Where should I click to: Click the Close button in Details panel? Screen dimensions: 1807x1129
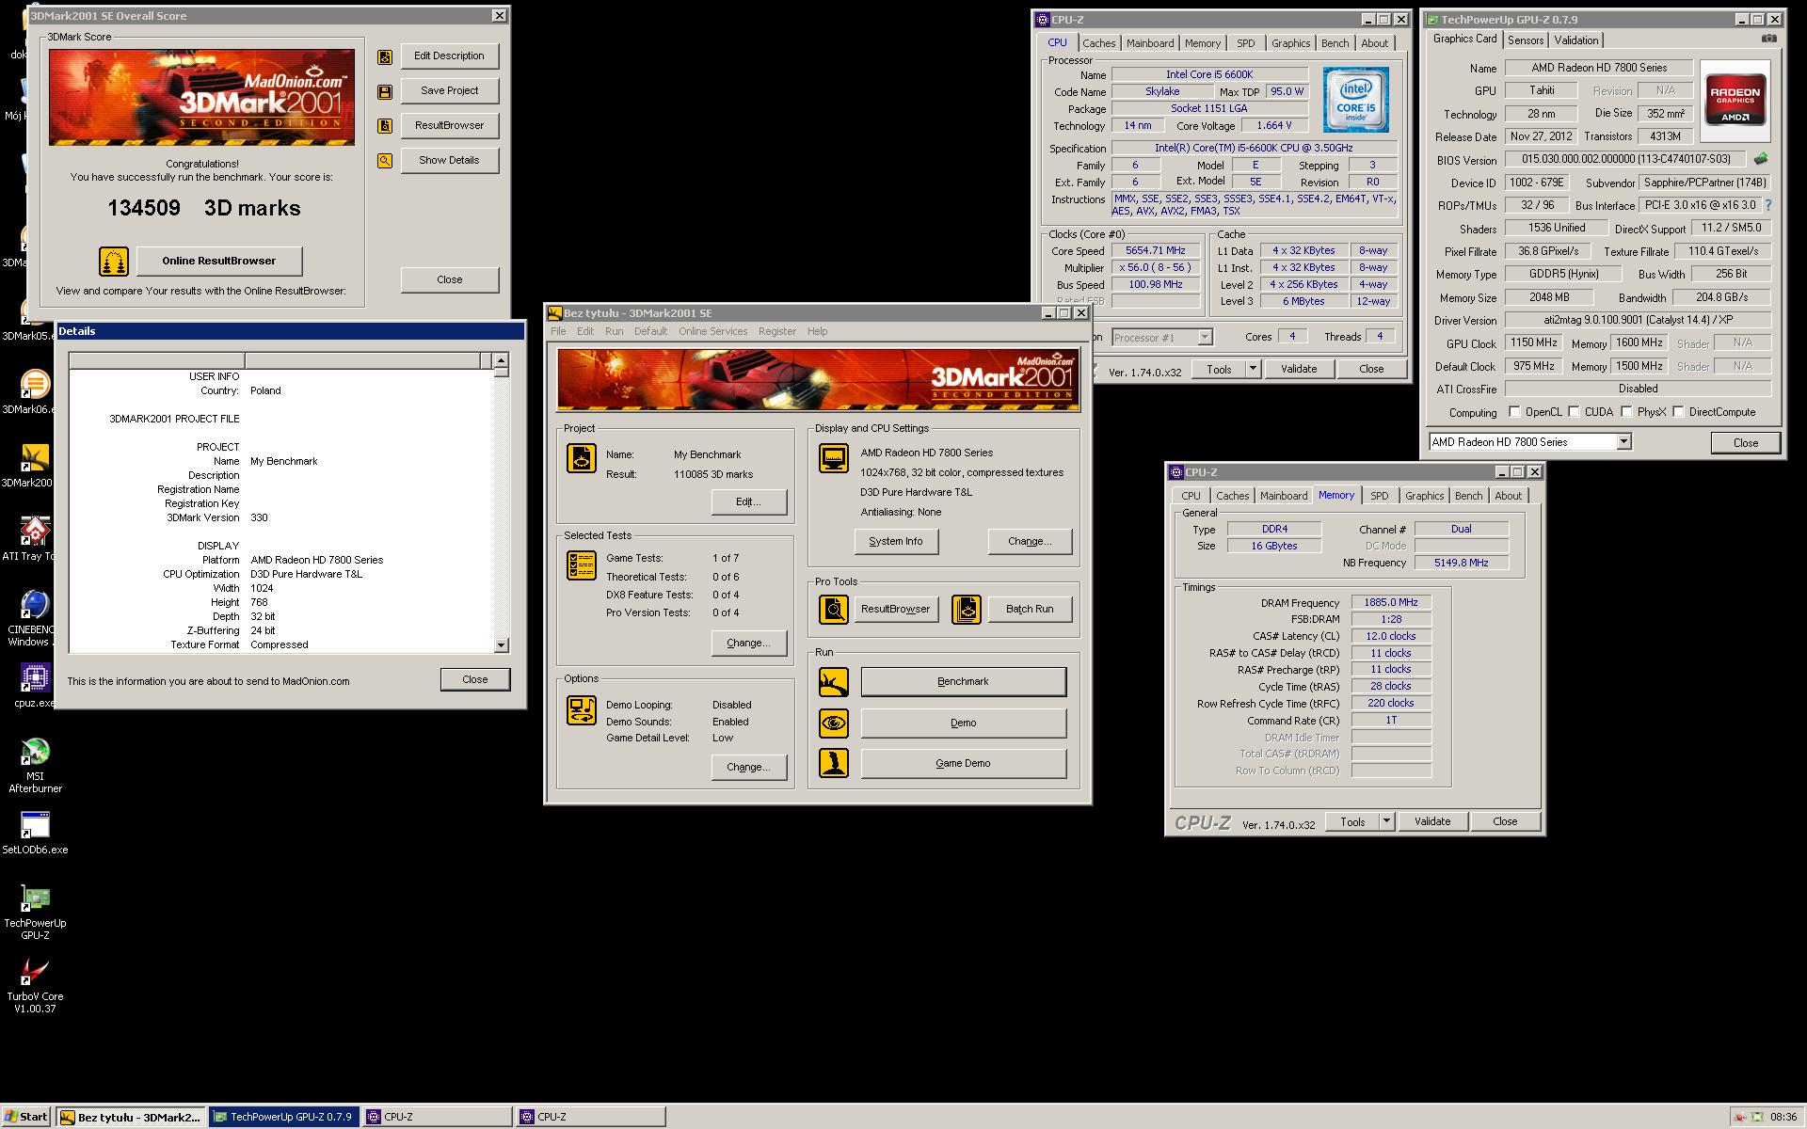tap(475, 680)
